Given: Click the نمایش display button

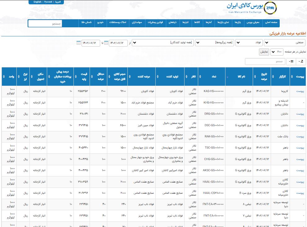Looking at the screenshot, I should 264,52.
